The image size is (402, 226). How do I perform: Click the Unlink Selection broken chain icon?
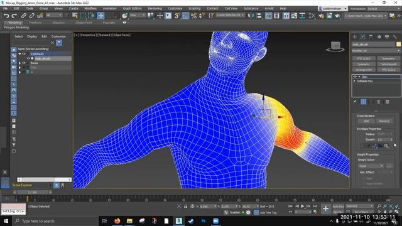(x=32, y=16)
